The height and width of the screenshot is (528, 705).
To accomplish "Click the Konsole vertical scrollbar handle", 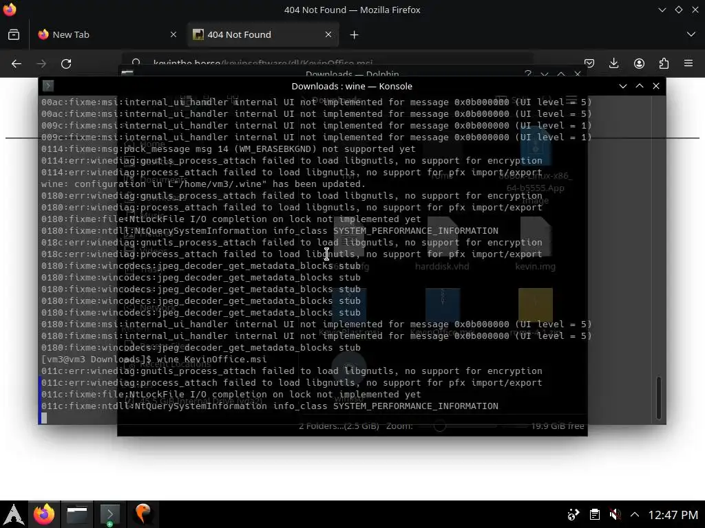I will coord(659,398).
